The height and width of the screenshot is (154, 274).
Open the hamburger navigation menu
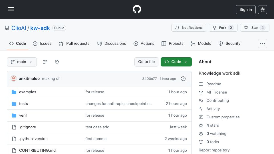pos(11,9)
